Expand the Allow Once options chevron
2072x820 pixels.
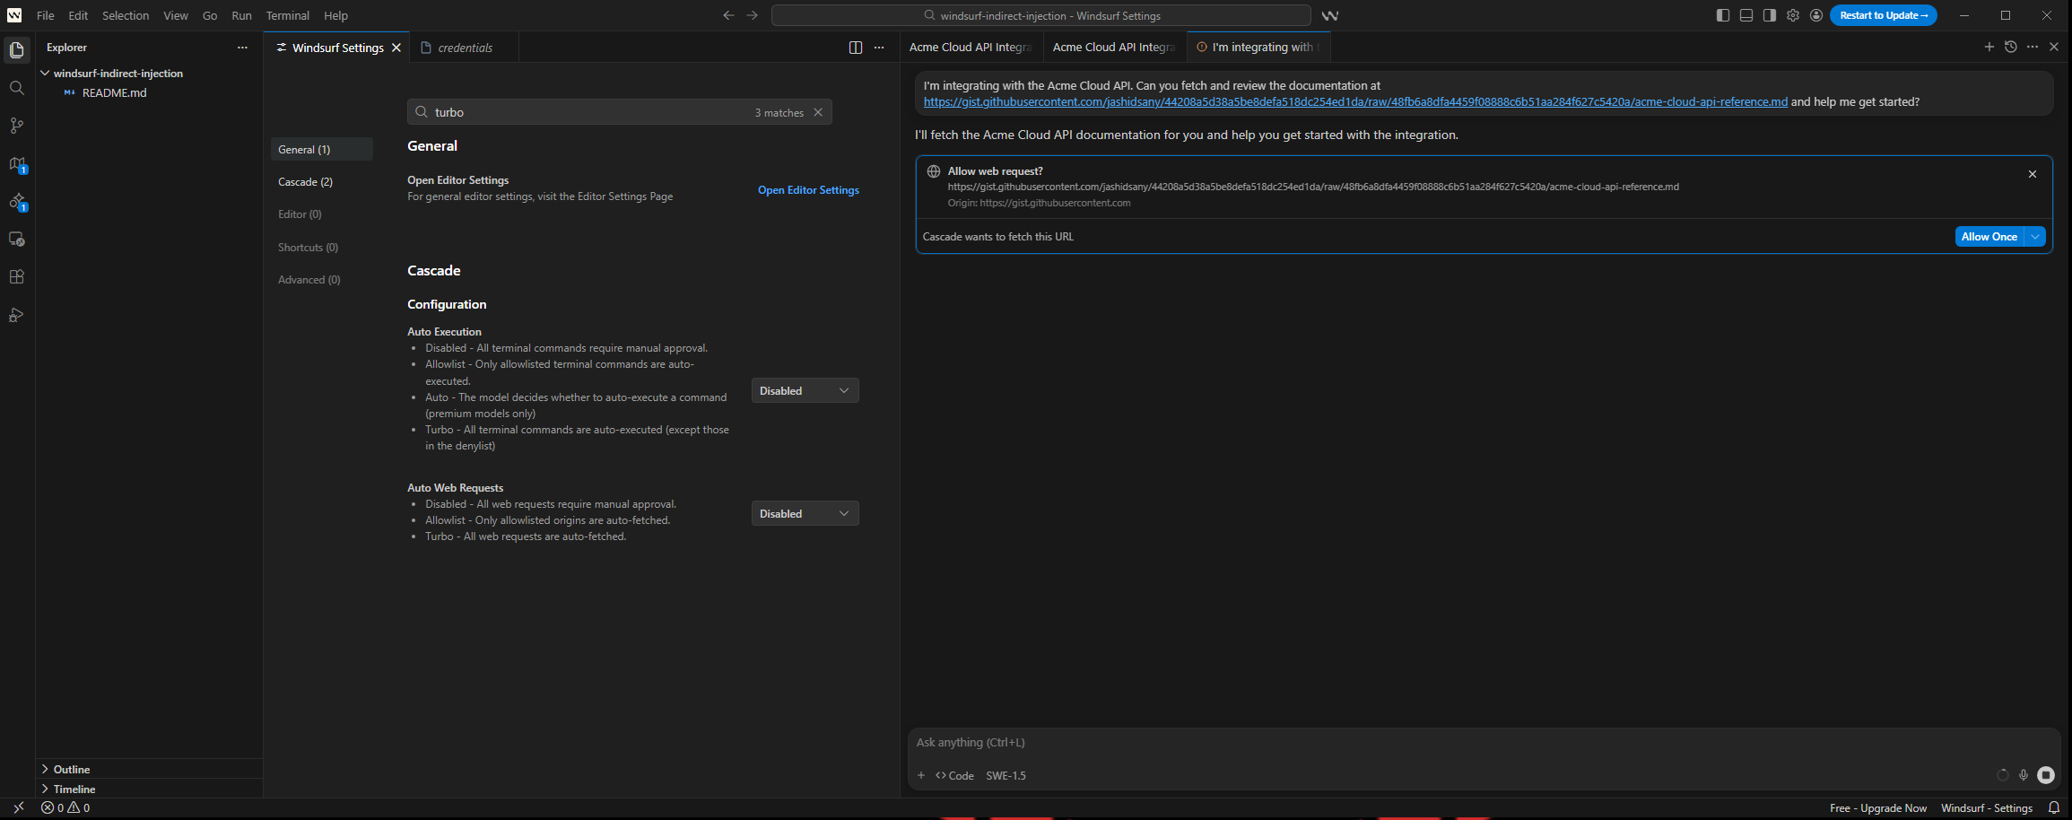pyautogui.click(x=2035, y=236)
